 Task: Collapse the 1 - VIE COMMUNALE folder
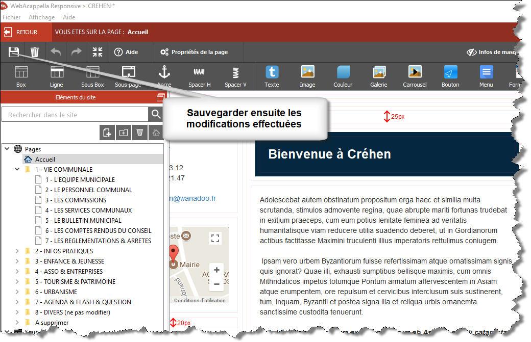17,169
